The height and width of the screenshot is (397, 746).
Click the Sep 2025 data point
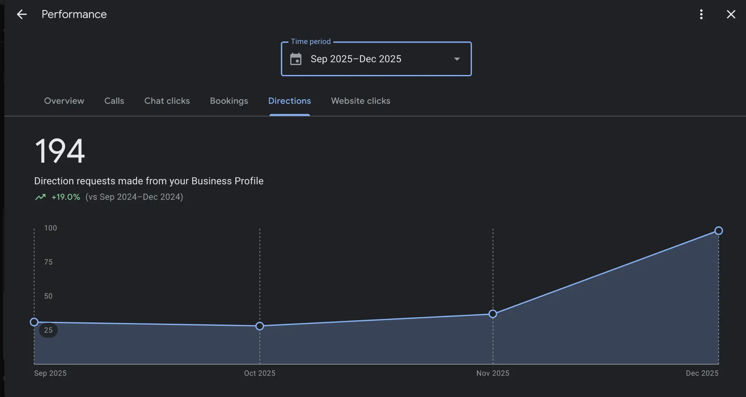(34, 322)
